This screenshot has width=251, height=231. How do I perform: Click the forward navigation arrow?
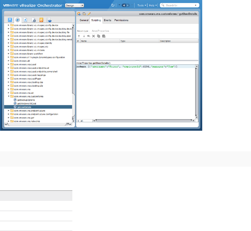pyautogui.click(x=128, y=5)
